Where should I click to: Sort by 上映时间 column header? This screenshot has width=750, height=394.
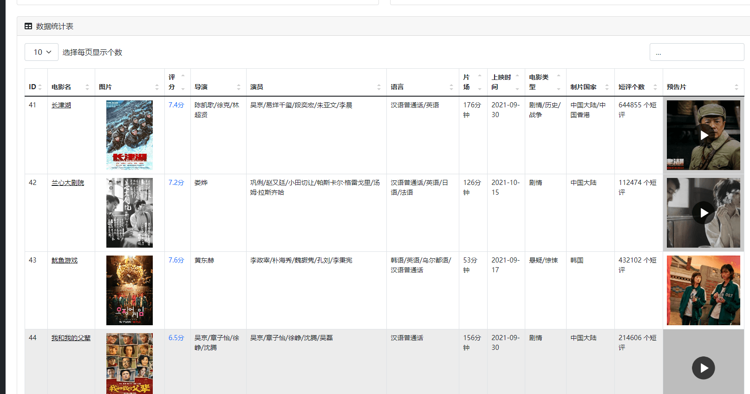tap(506, 83)
